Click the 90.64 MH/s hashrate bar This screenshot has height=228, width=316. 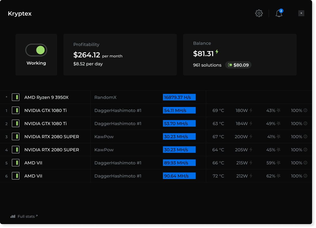coord(179,176)
